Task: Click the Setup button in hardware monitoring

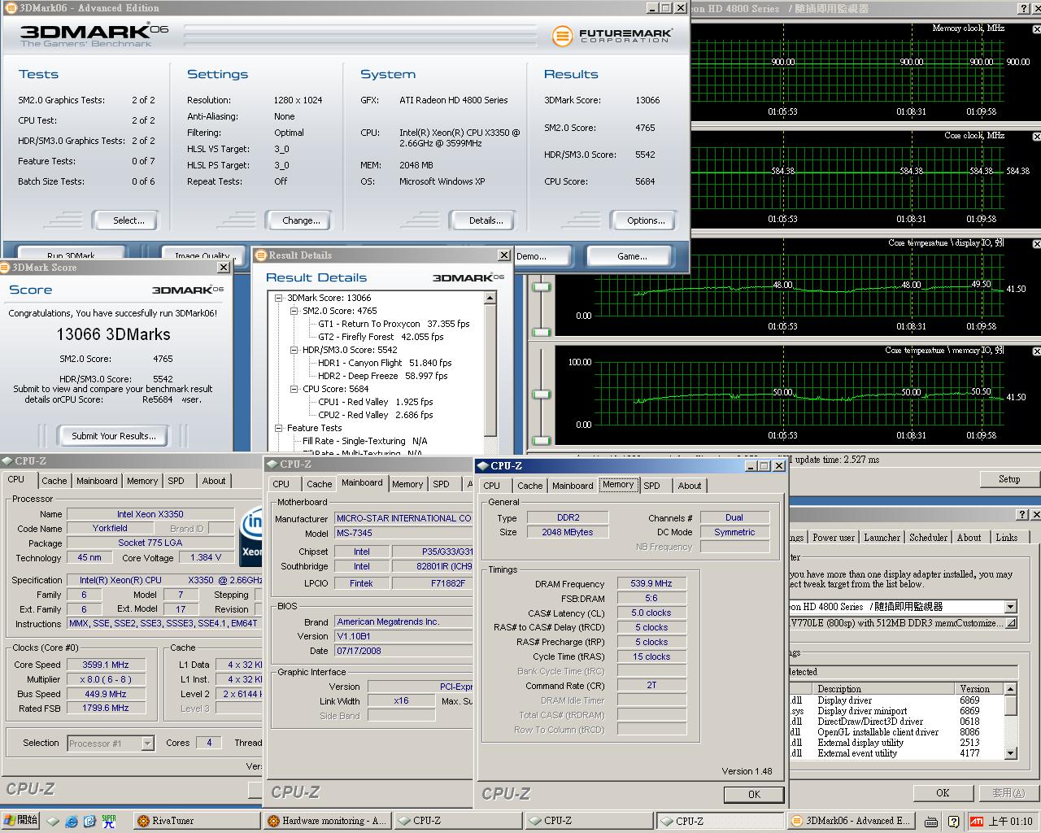Action: click(x=1008, y=479)
